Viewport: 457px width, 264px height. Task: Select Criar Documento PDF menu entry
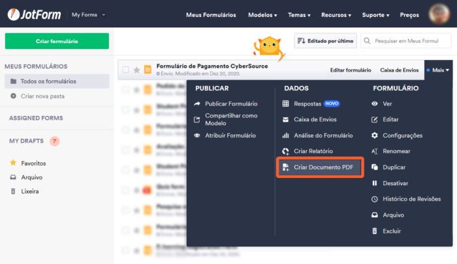point(320,167)
